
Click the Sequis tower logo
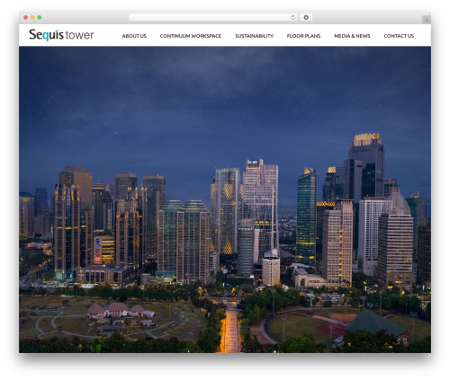point(61,35)
